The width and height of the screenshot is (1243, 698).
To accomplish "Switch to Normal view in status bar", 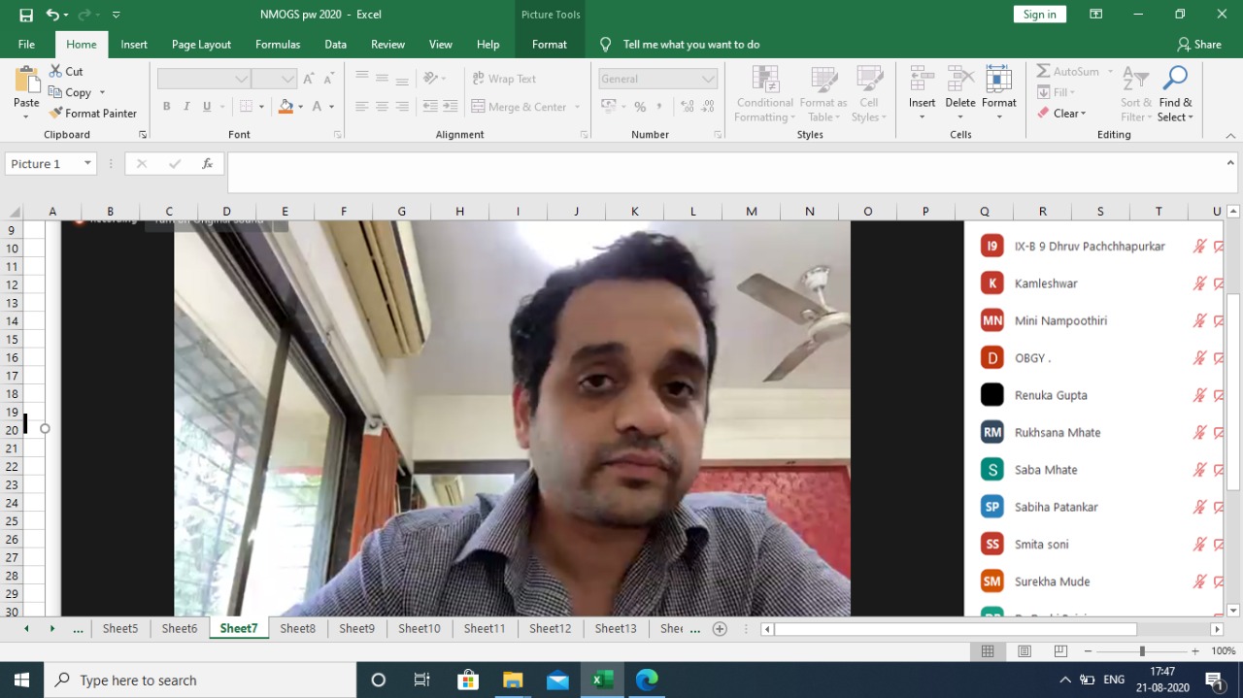I will pos(988,651).
